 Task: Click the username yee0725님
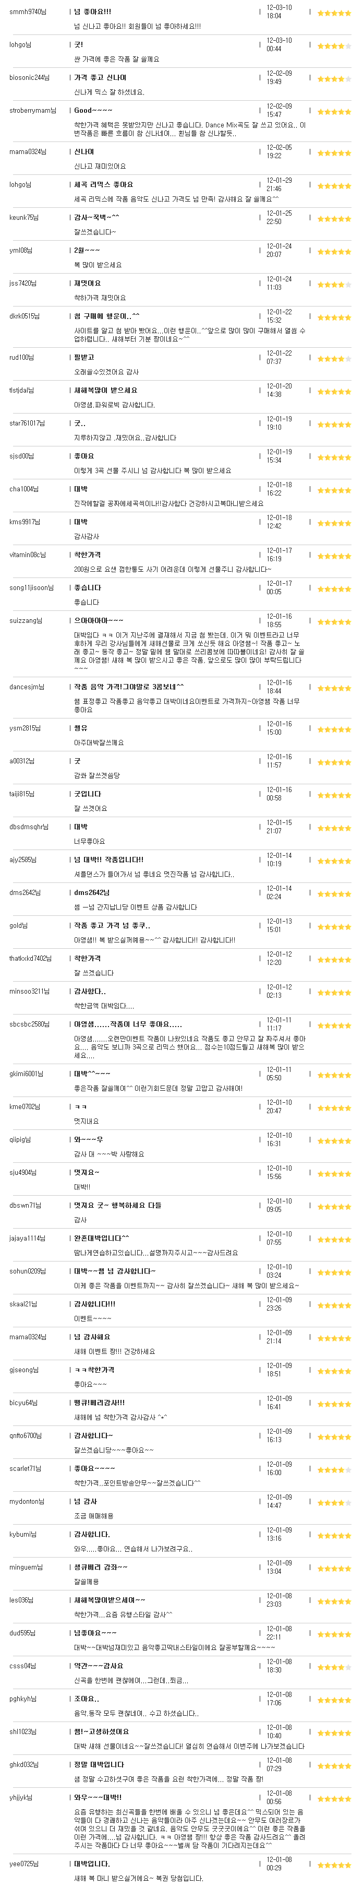[x=24, y=1864]
